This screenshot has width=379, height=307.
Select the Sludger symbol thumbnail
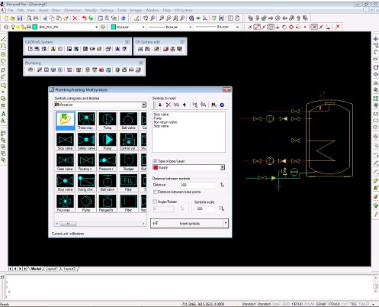point(128,162)
